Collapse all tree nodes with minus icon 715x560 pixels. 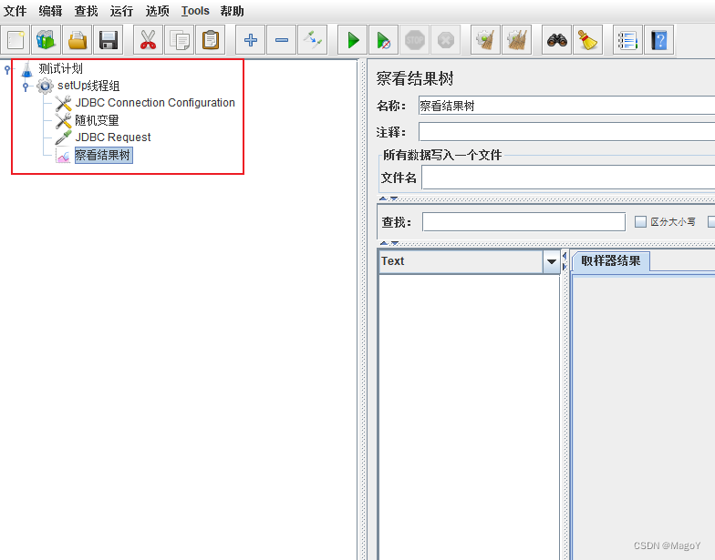click(x=281, y=40)
